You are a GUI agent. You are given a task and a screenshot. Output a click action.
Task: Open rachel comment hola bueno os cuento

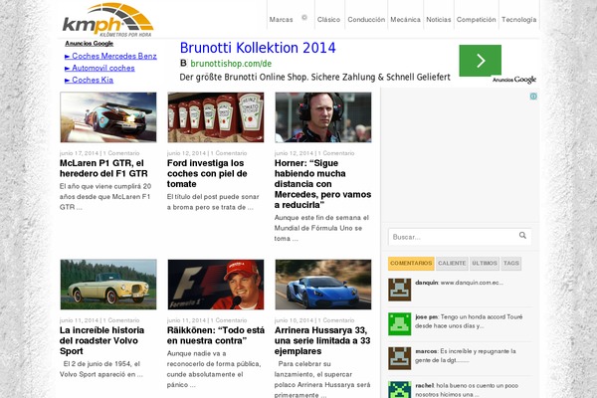pyautogui.click(x=469, y=390)
